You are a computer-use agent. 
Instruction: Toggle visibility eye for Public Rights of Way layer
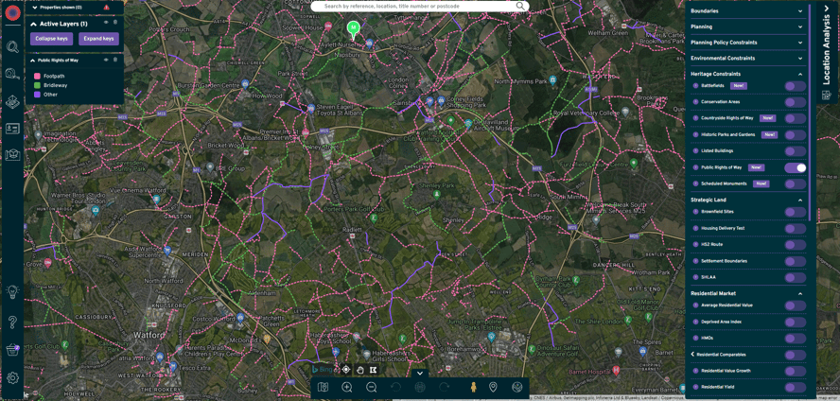pyautogui.click(x=106, y=60)
